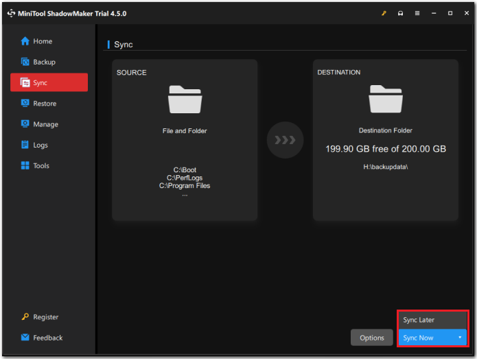Close the ShadowMaker window

pos(466,14)
